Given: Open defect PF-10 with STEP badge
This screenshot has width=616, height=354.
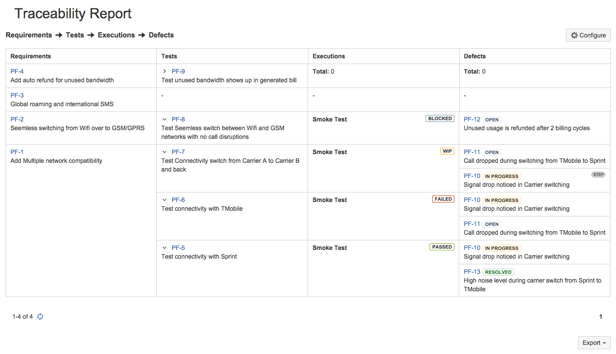Looking at the screenshot, I should [x=472, y=176].
